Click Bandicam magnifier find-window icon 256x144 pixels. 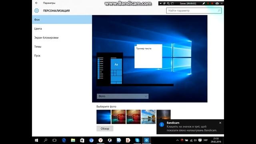coord(168,4)
